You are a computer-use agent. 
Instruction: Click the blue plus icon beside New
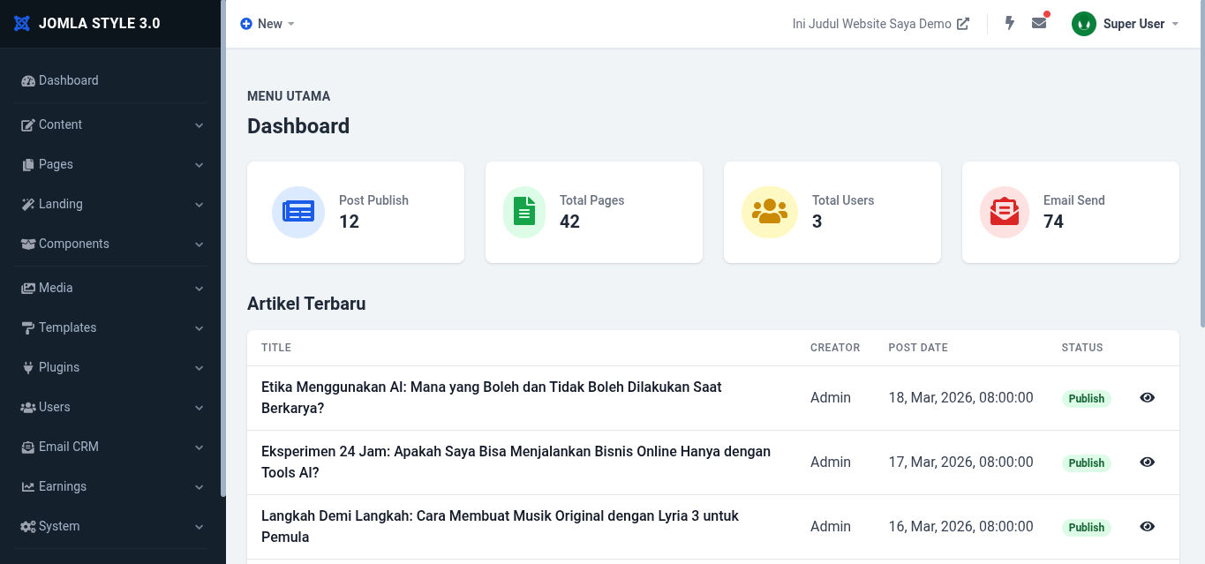click(246, 24)
